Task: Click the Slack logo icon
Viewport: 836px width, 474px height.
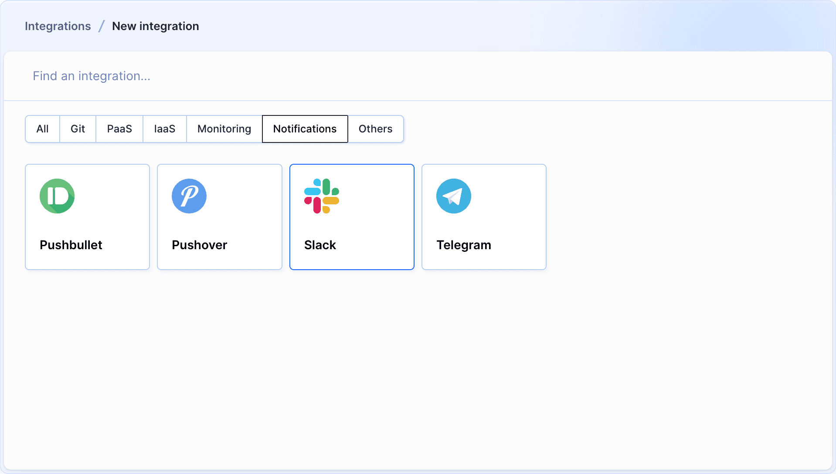Action: 322,196
